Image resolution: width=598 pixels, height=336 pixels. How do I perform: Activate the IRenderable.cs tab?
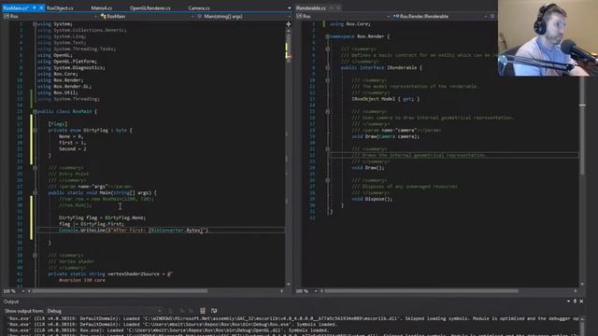(x=311, y=8)
